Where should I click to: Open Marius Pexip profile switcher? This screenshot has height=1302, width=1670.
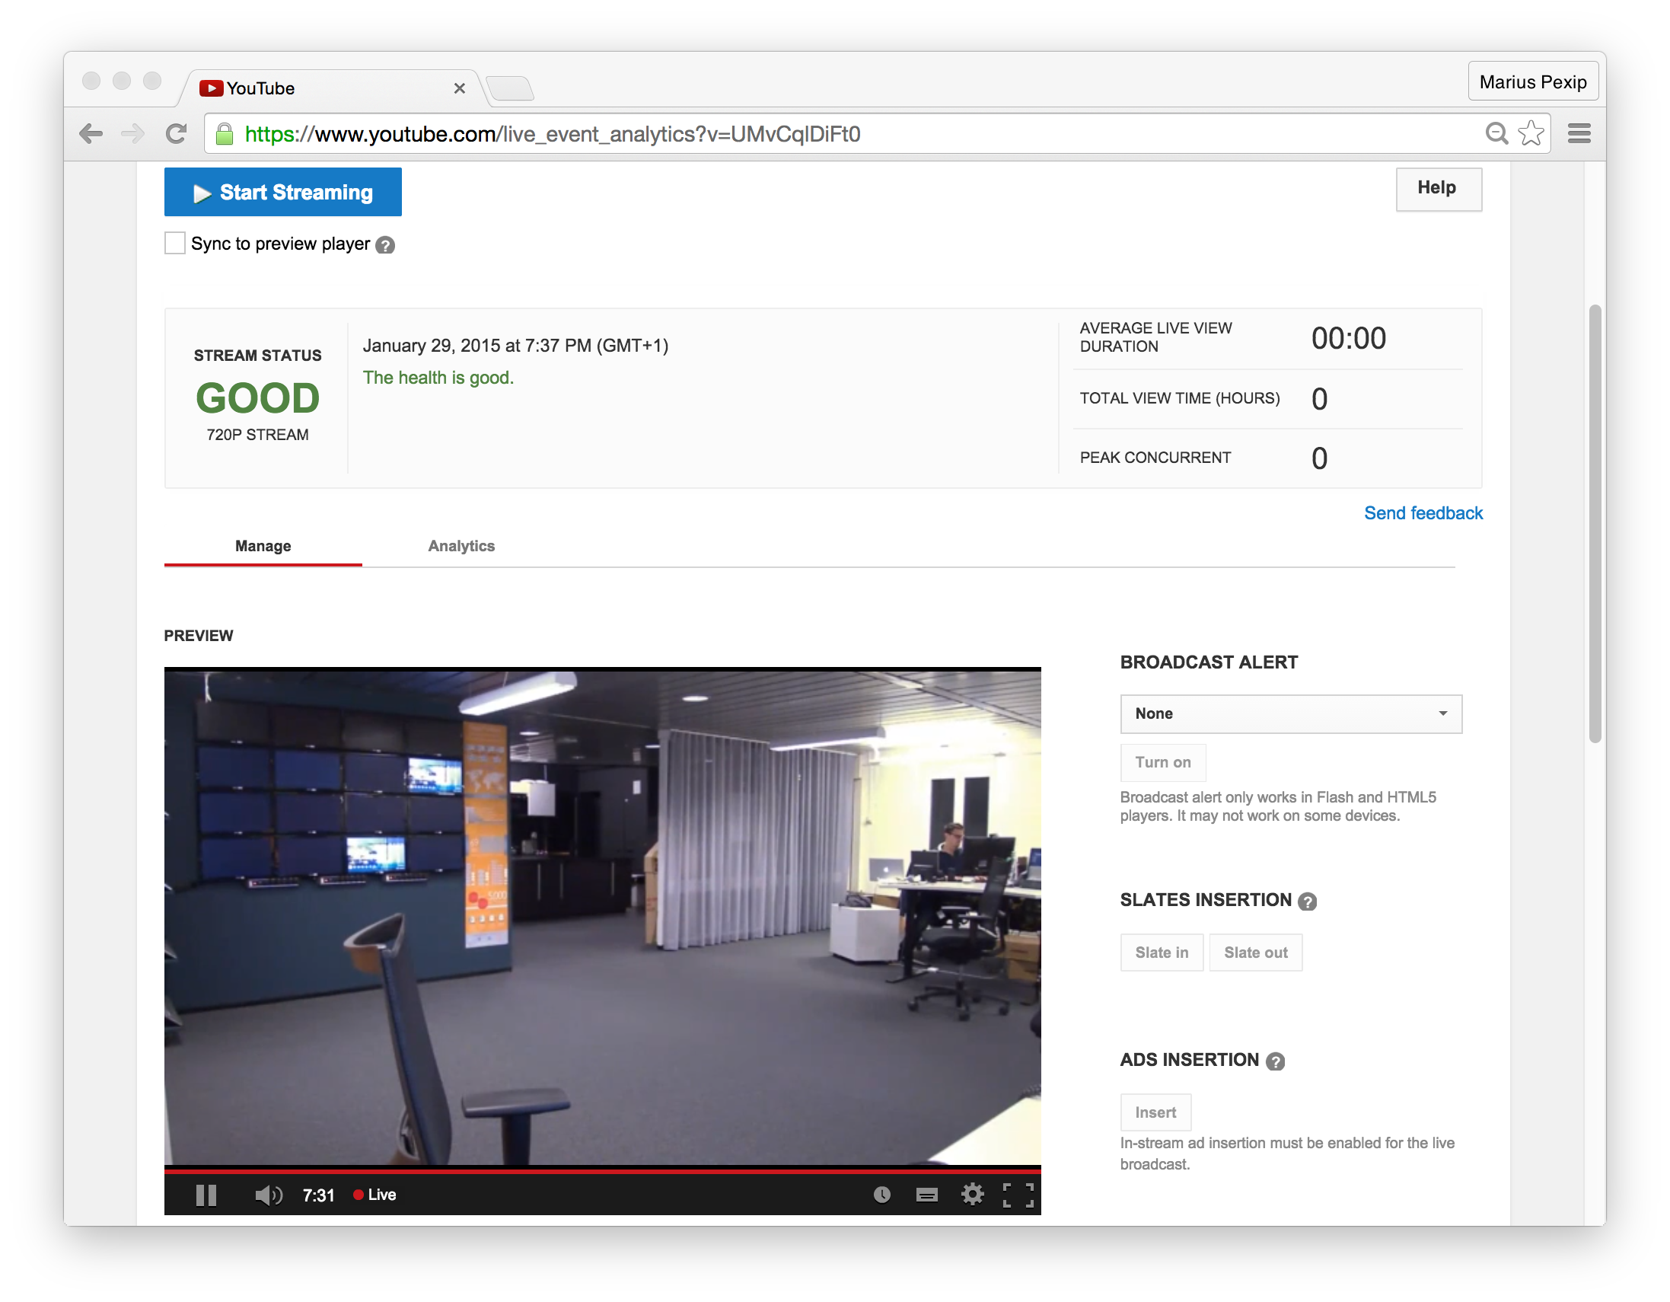(1532, 82)
